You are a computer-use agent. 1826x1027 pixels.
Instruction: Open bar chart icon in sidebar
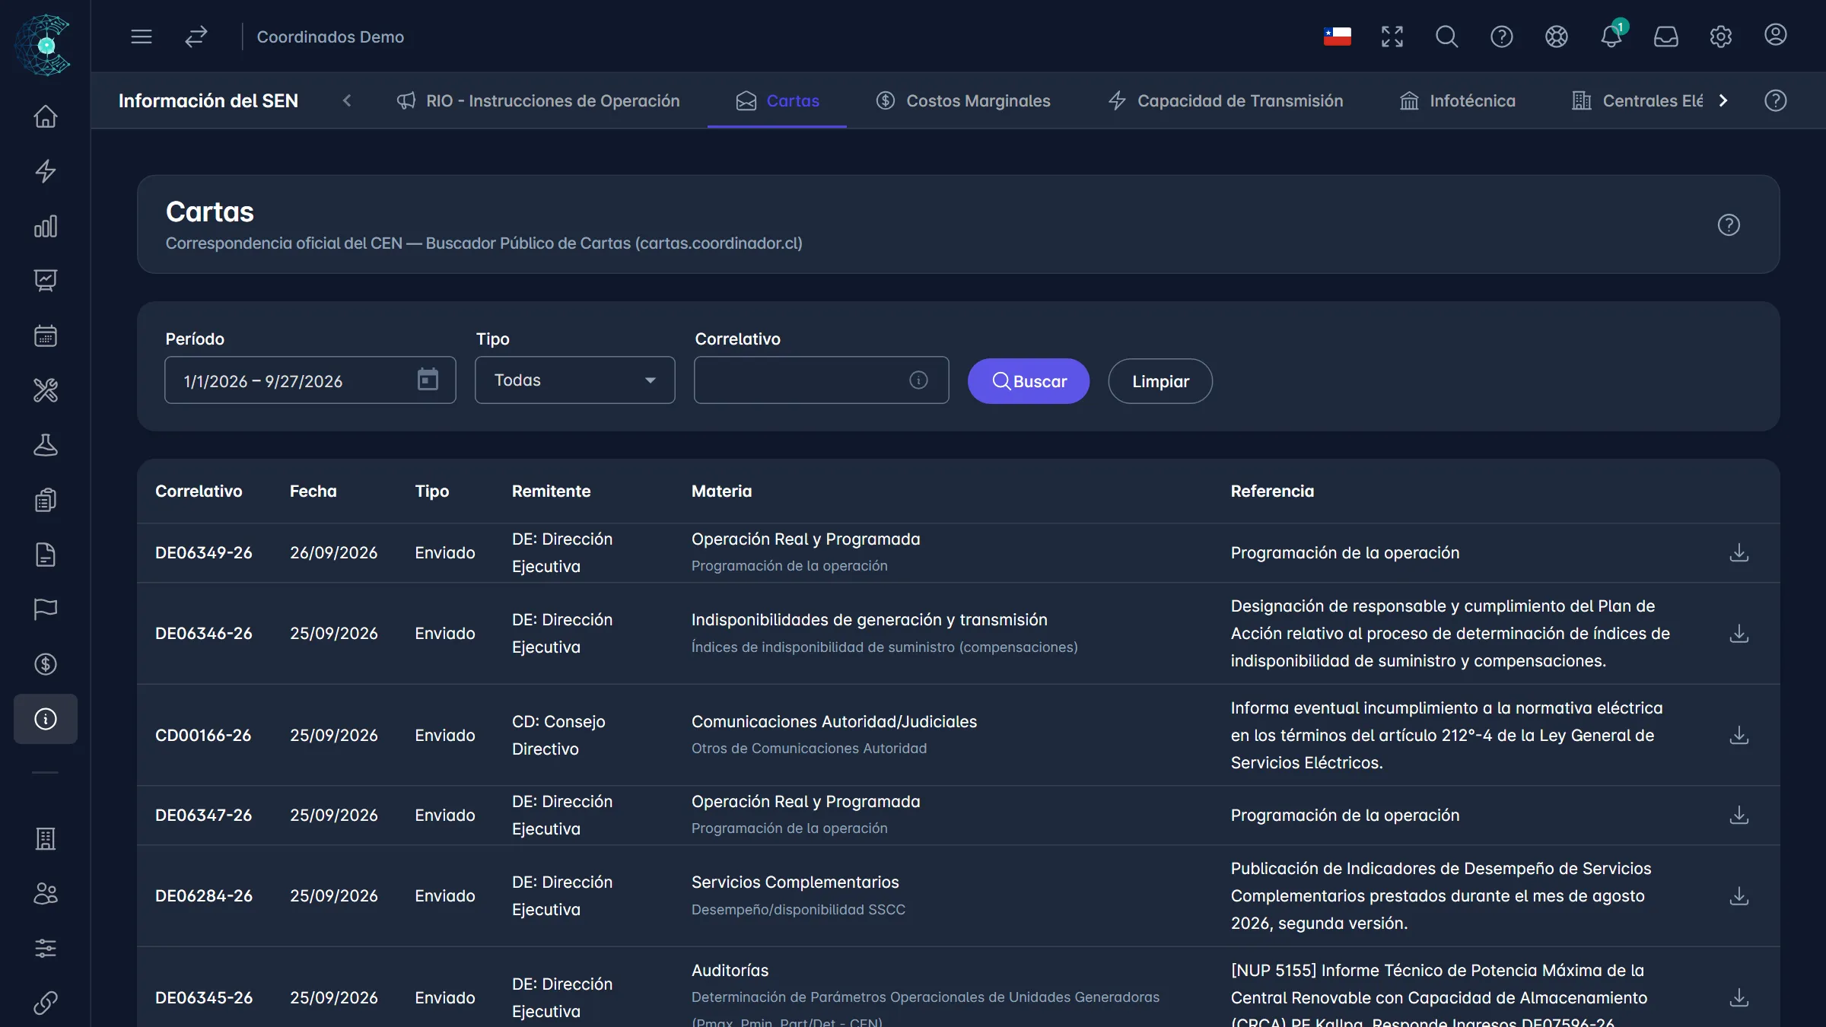point(46,226)
